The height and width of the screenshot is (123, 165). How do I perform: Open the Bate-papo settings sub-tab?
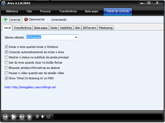[41, 28]
